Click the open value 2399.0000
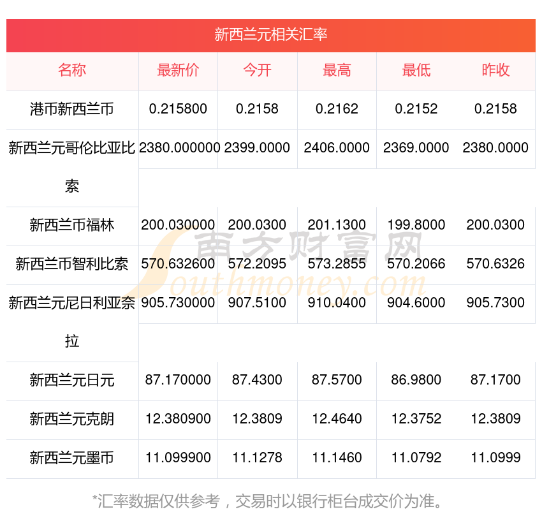This screenshot has height=521, width=542. click(257, 148)
